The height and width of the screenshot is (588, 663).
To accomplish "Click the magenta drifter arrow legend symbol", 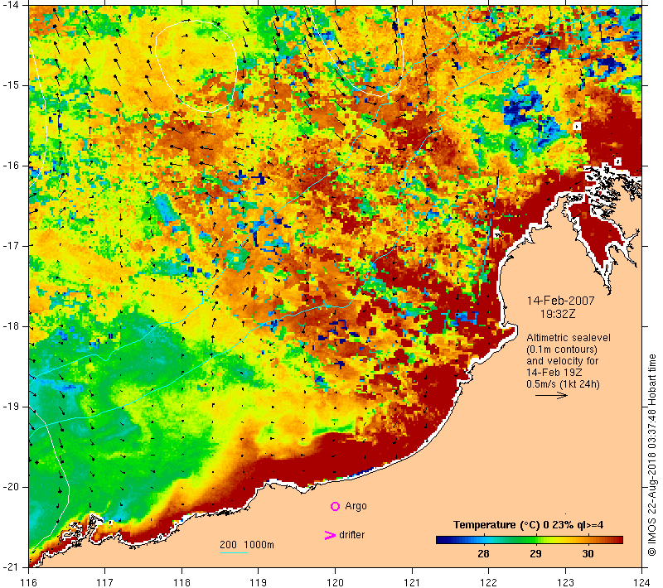I will coord(330,535).
